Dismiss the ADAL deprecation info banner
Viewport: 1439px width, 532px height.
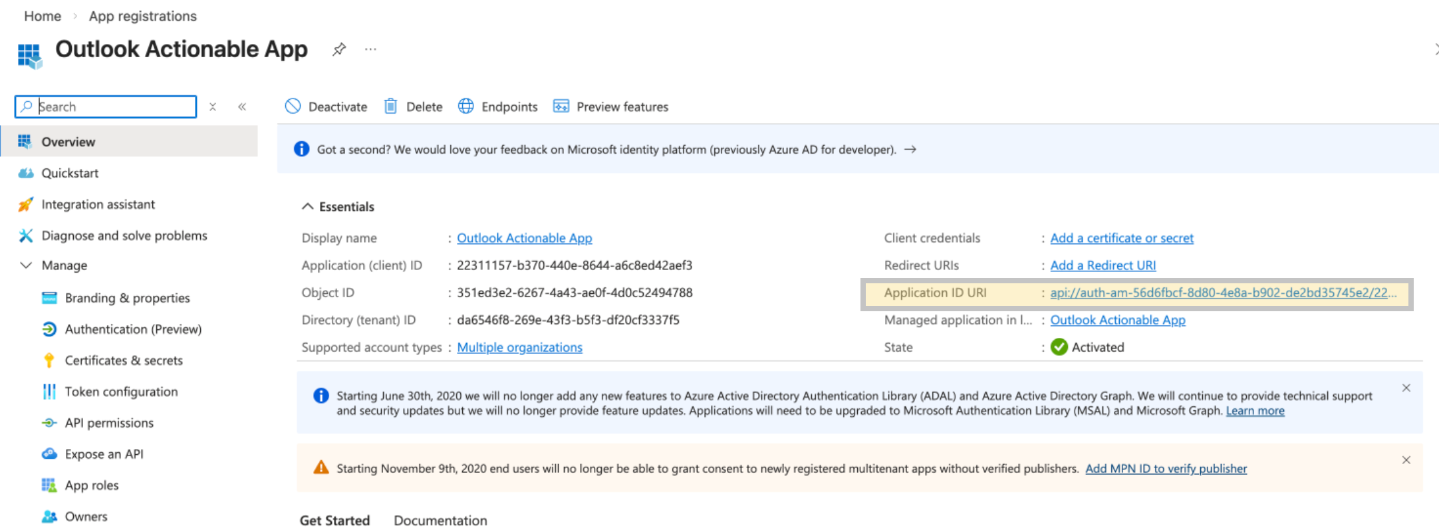click(x=1406, y=388)
